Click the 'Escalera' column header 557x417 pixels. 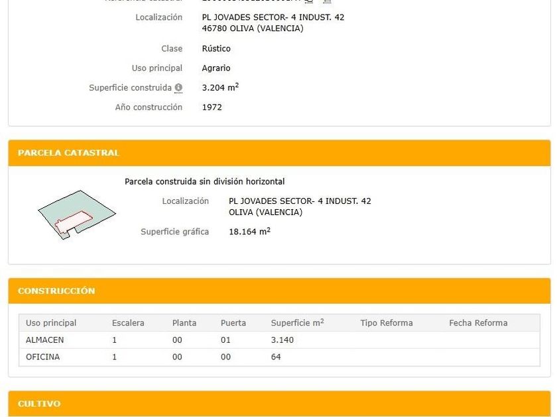coord(128,323)
